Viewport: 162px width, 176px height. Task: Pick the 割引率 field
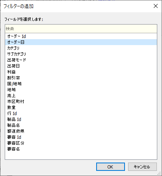pos(81,78)
